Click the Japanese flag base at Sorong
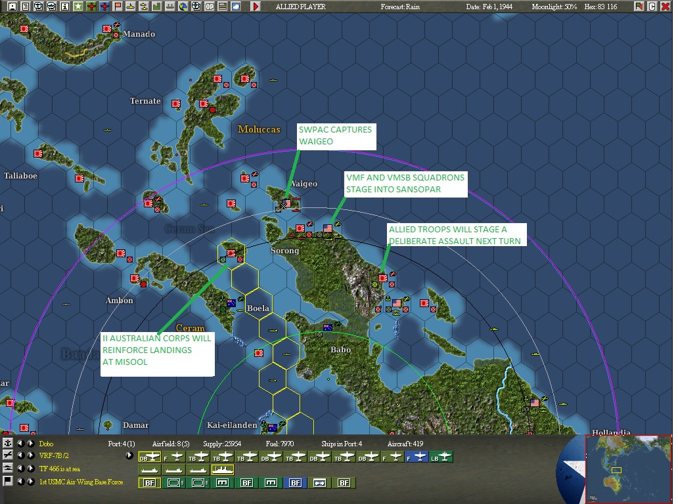The height and width of the screenshot is (504, 678). pos(300,228)
